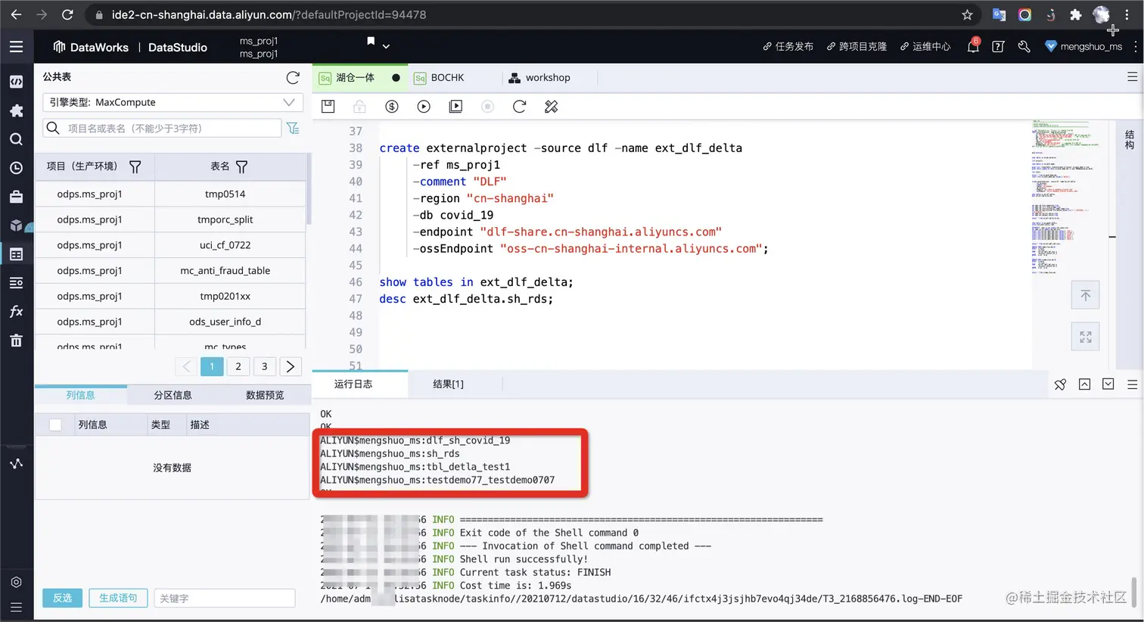
Task: Open the browser three-dot menu
Action: pyautogui.click(x=1127, y=14)
